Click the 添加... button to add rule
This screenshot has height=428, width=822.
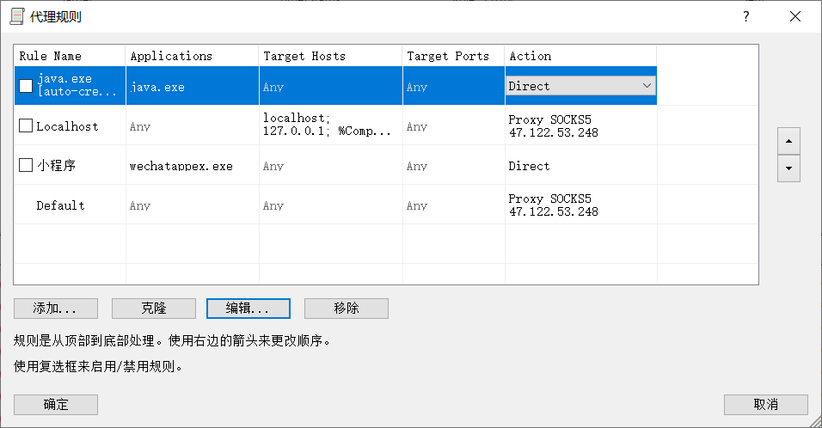click(56, 309)
